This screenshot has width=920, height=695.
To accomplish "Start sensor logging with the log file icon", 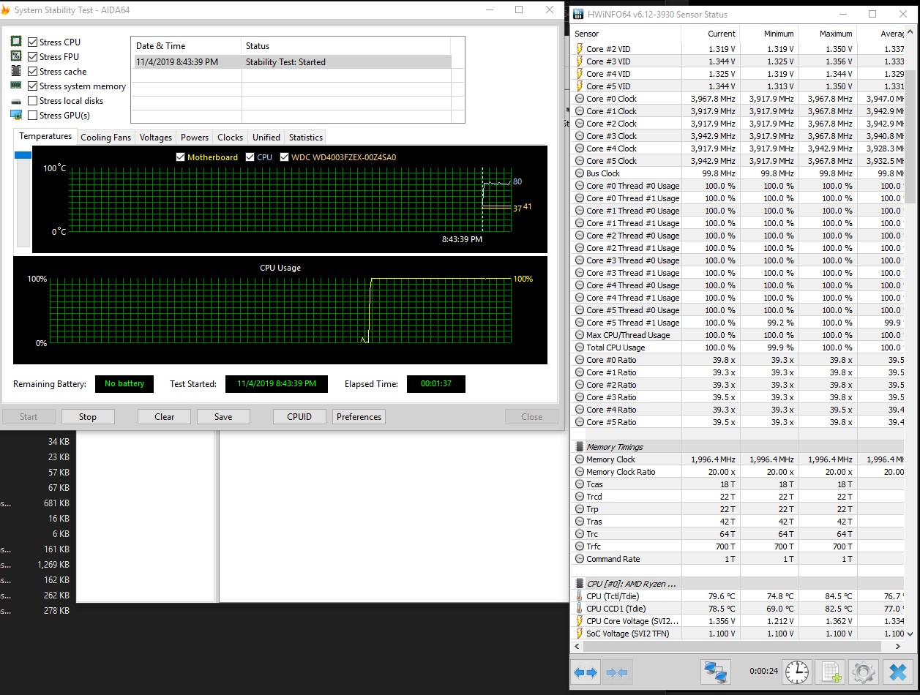I will click(x=831, y=672).
